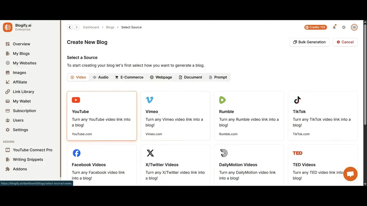Click the TikTok icon

point(297,100)
